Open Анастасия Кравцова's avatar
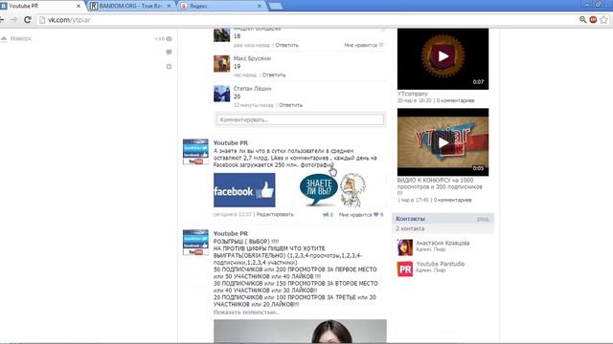The image size is (613, 344). coord(405,247)
